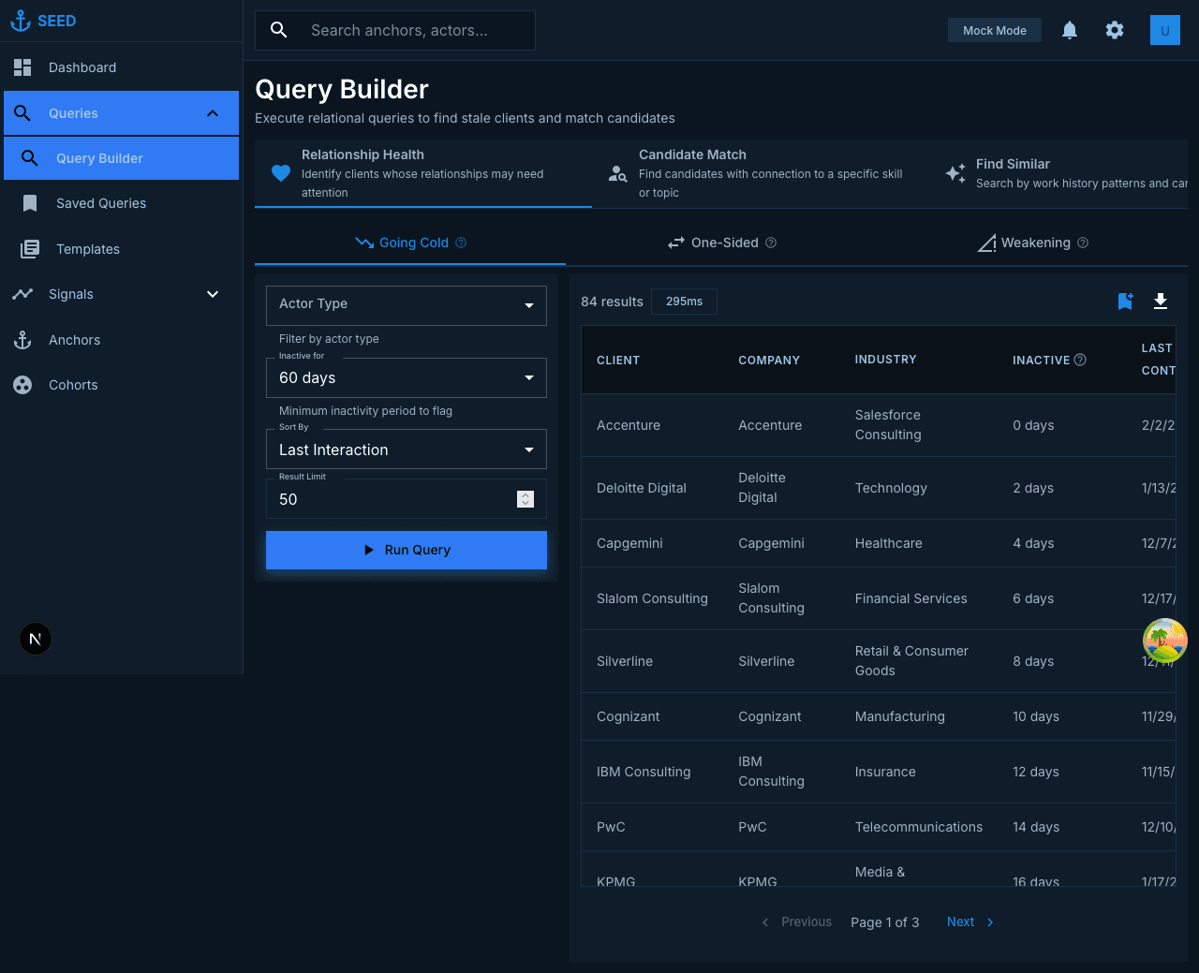Viewport: 1199px width, 973px height.
Task: Toggle Mock Mode
Action: tap(994, 30)
